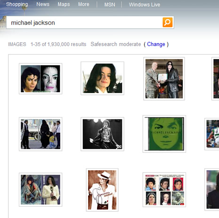This screenshot has height=218, width=219.
Task: Open the News tab
Action: [x=43, y=4]
